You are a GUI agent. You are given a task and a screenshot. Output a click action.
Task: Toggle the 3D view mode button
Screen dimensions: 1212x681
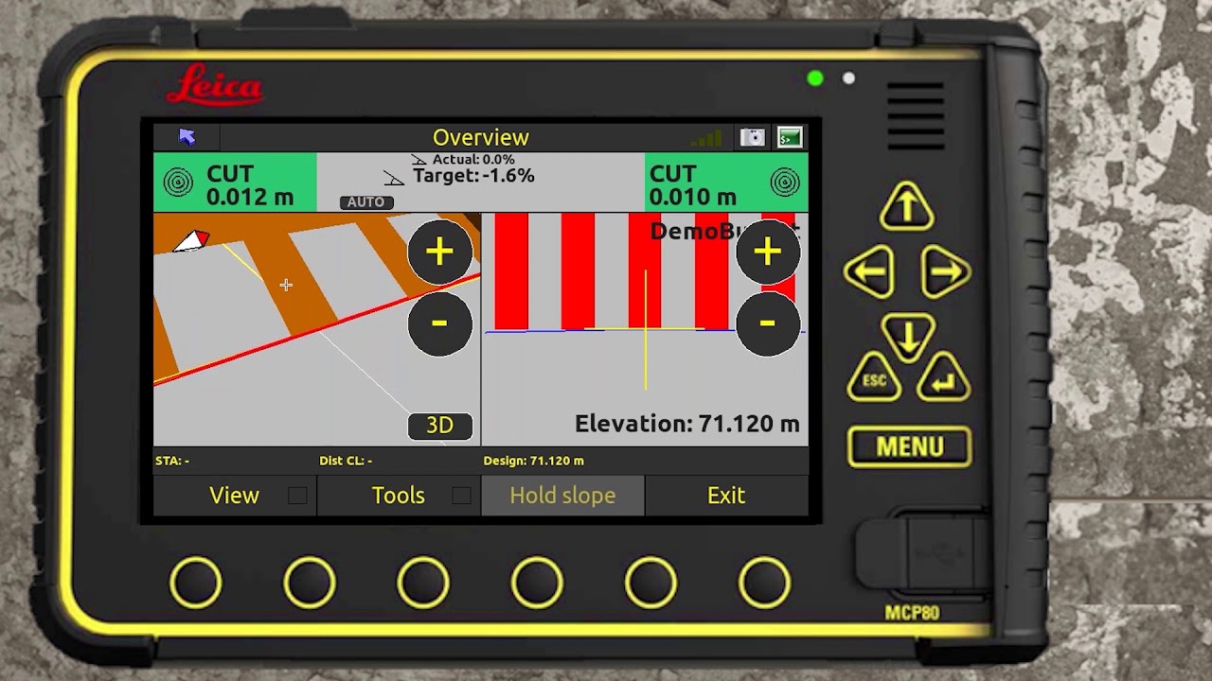(439, 426)
